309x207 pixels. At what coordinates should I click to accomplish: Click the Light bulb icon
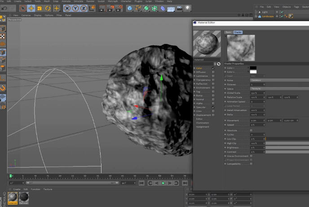click(187, 8)
